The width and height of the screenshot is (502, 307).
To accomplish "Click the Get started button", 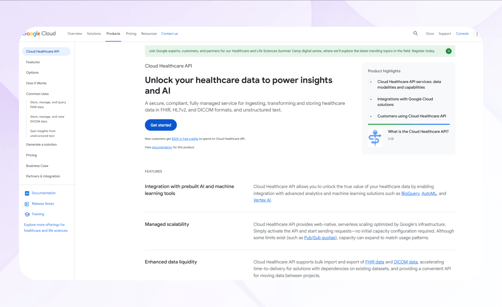I will (x=161, y=125).
